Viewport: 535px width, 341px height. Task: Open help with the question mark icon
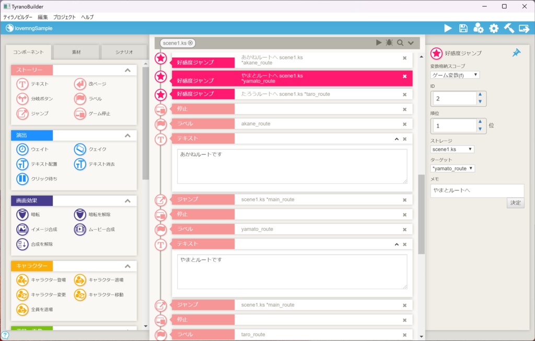pyautogui.click(x=5, y=336)
